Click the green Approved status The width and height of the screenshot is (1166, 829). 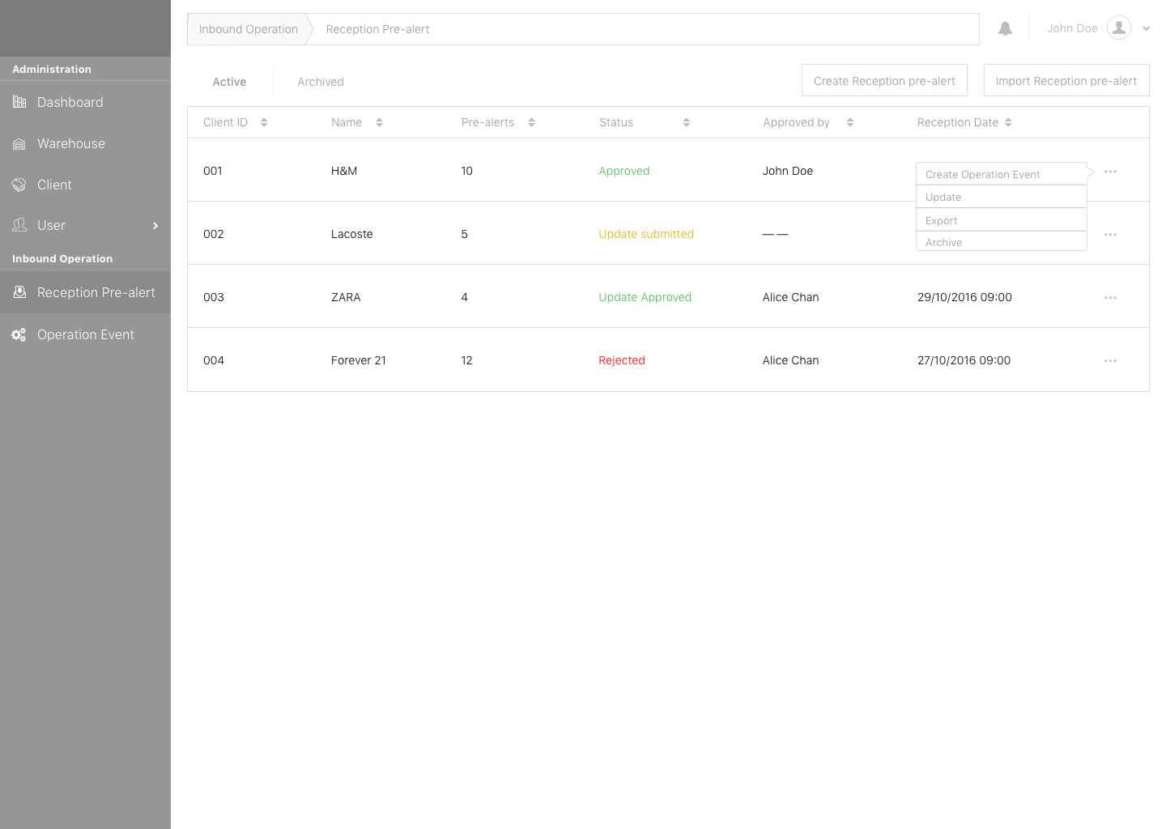tap(624, 171)
